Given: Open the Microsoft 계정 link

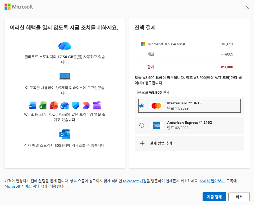Looking at the screenshot, I should [135, 181].
